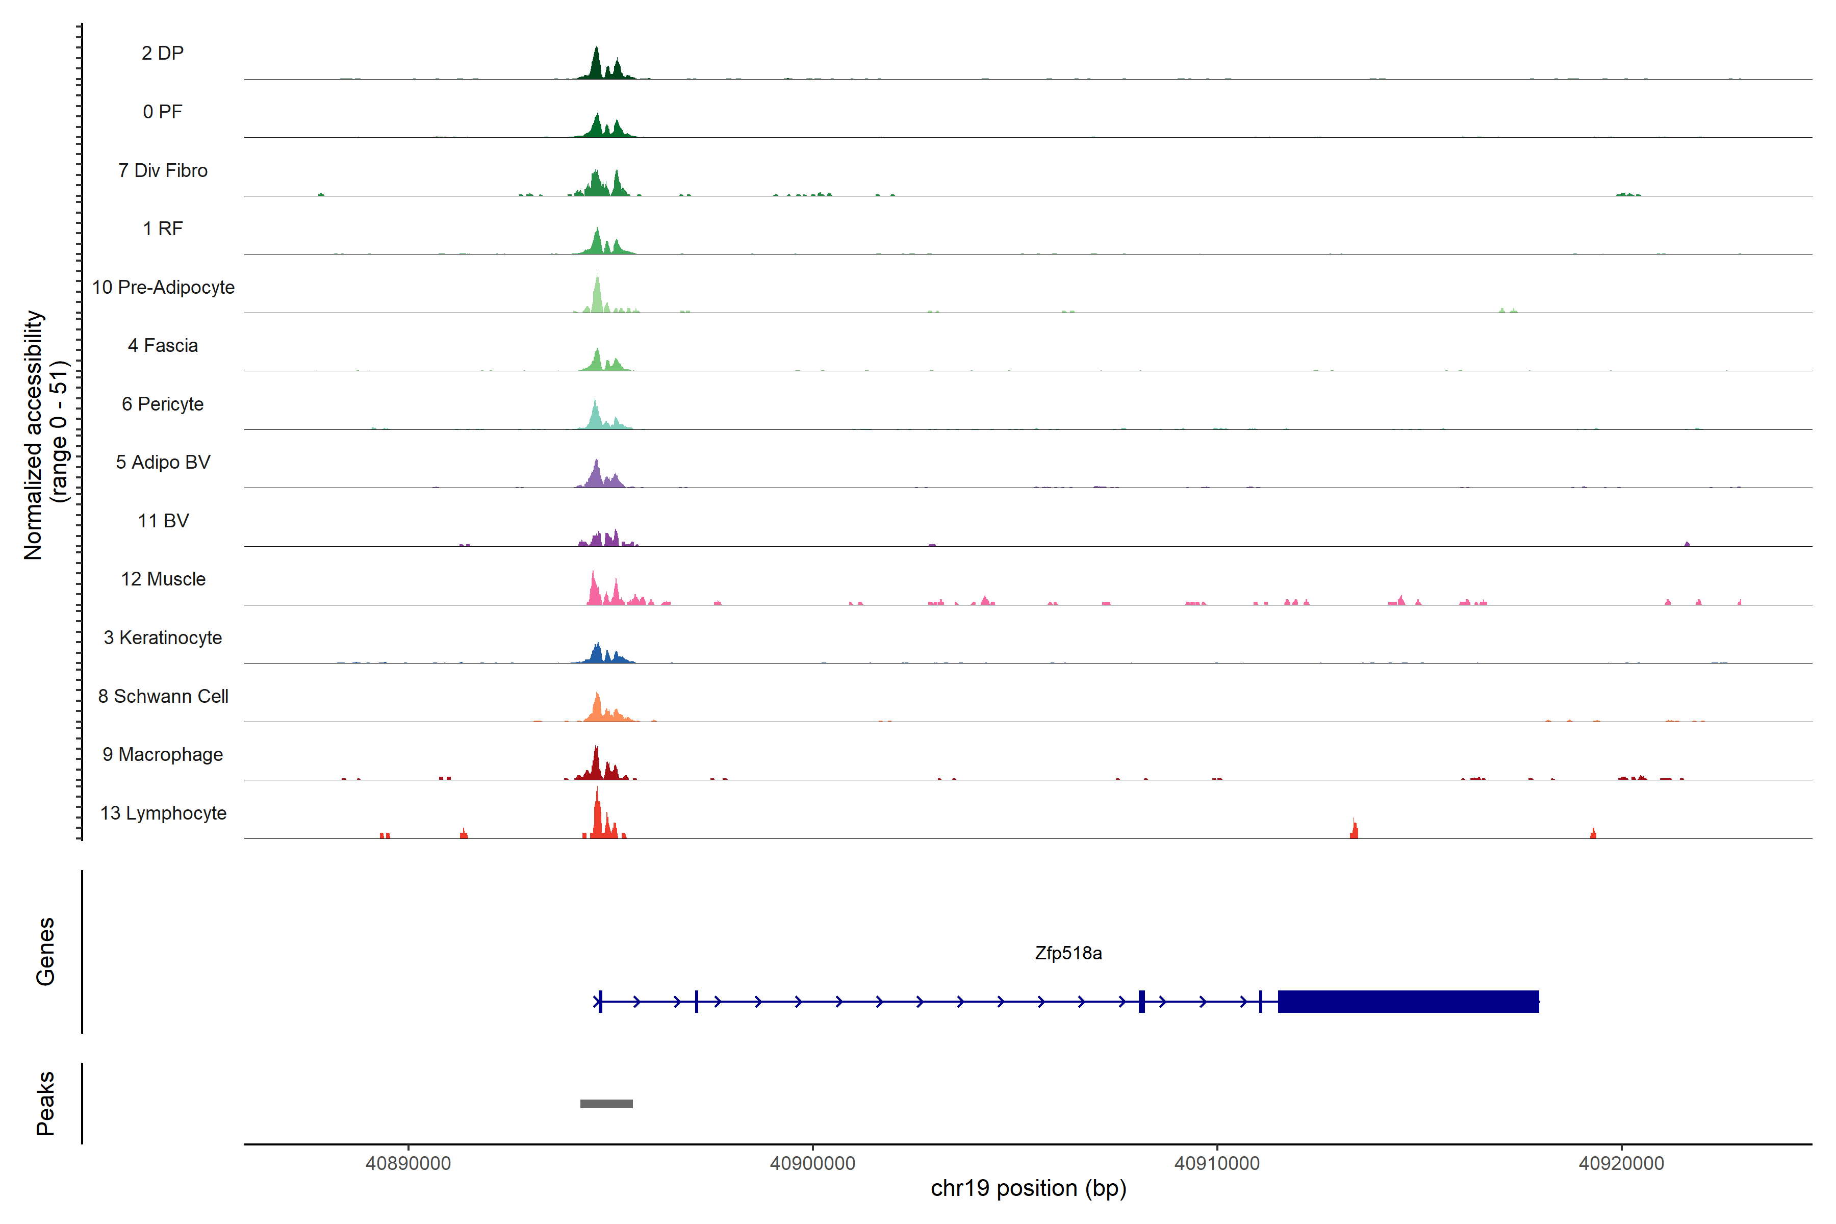Click the 9 Macrophage track label
Viewport: 1836px width, 1224px height.
(x=163, y=755)
